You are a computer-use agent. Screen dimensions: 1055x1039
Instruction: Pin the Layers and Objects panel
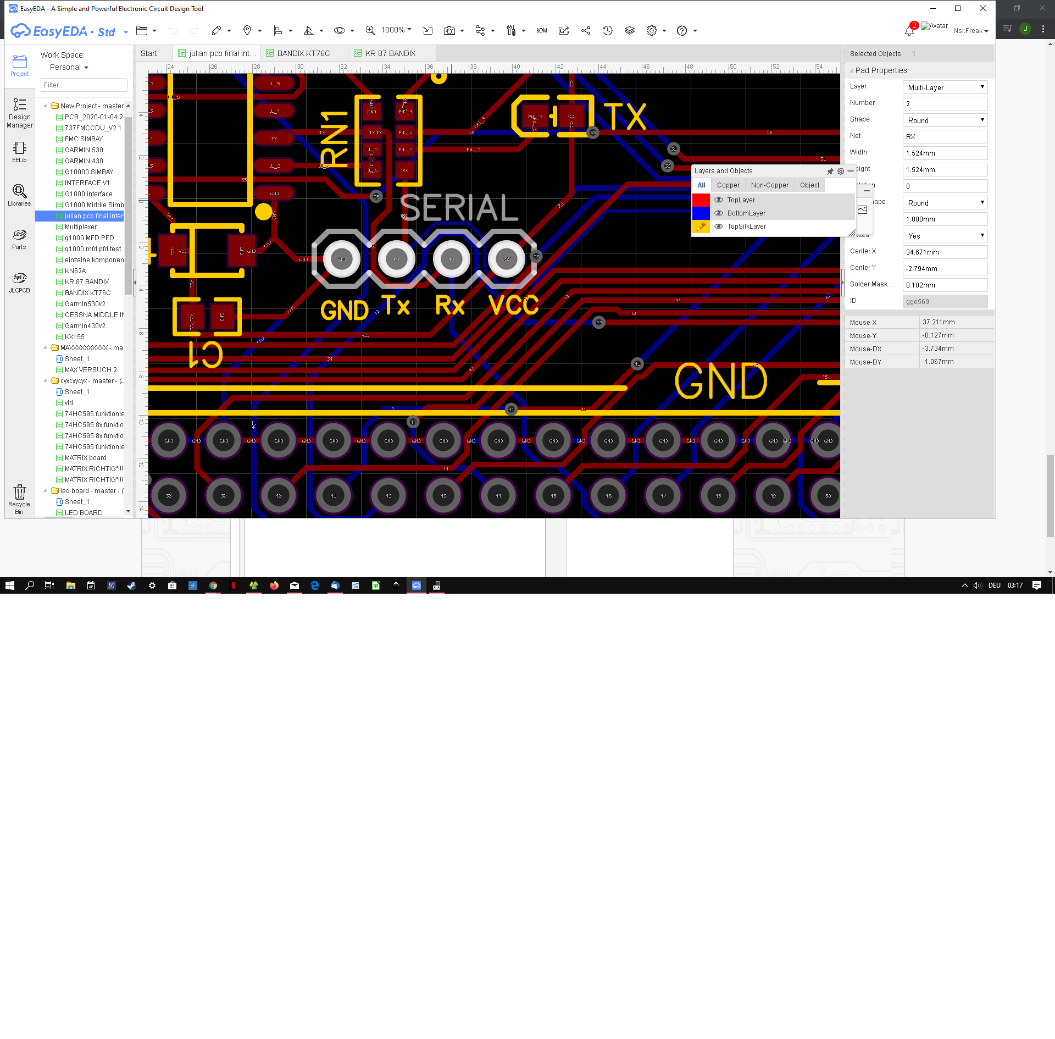(x=830, y=171)
